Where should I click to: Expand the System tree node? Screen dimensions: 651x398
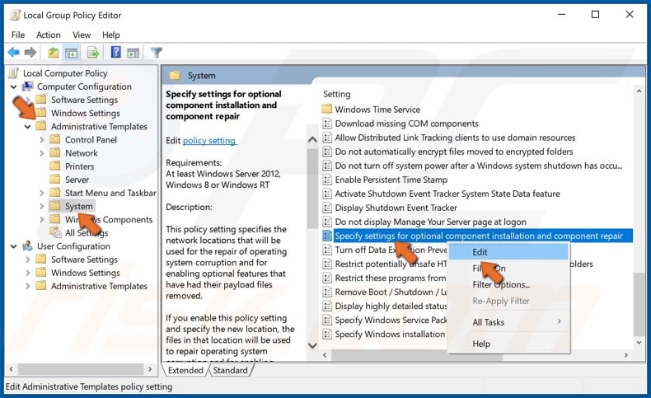click(x=41, y=206)
